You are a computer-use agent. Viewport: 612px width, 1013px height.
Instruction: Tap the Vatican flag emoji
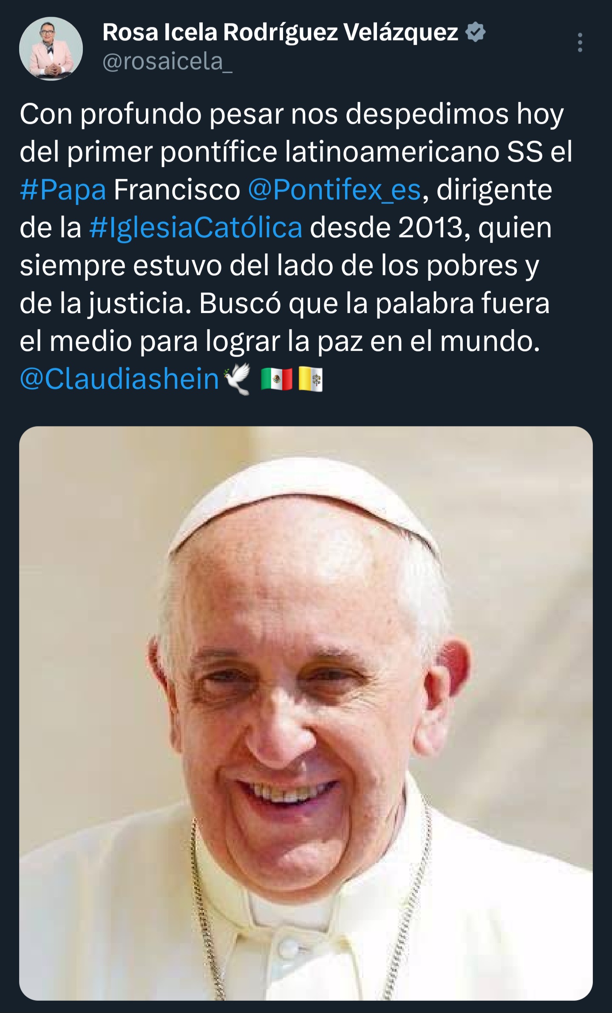coord(311,379)
